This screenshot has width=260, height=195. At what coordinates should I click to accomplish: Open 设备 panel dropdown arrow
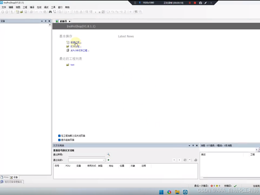(x=42, y=21)
